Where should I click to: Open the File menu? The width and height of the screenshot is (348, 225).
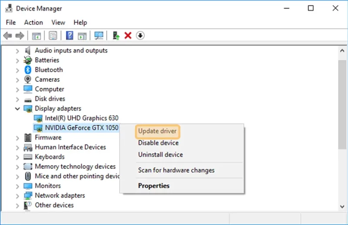10,23
